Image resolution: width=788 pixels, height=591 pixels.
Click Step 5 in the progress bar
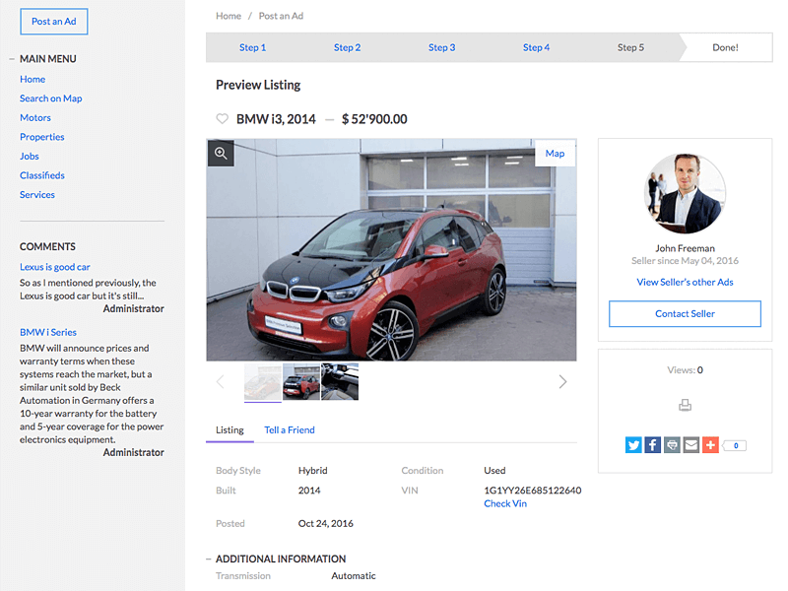tap(630, 47)
